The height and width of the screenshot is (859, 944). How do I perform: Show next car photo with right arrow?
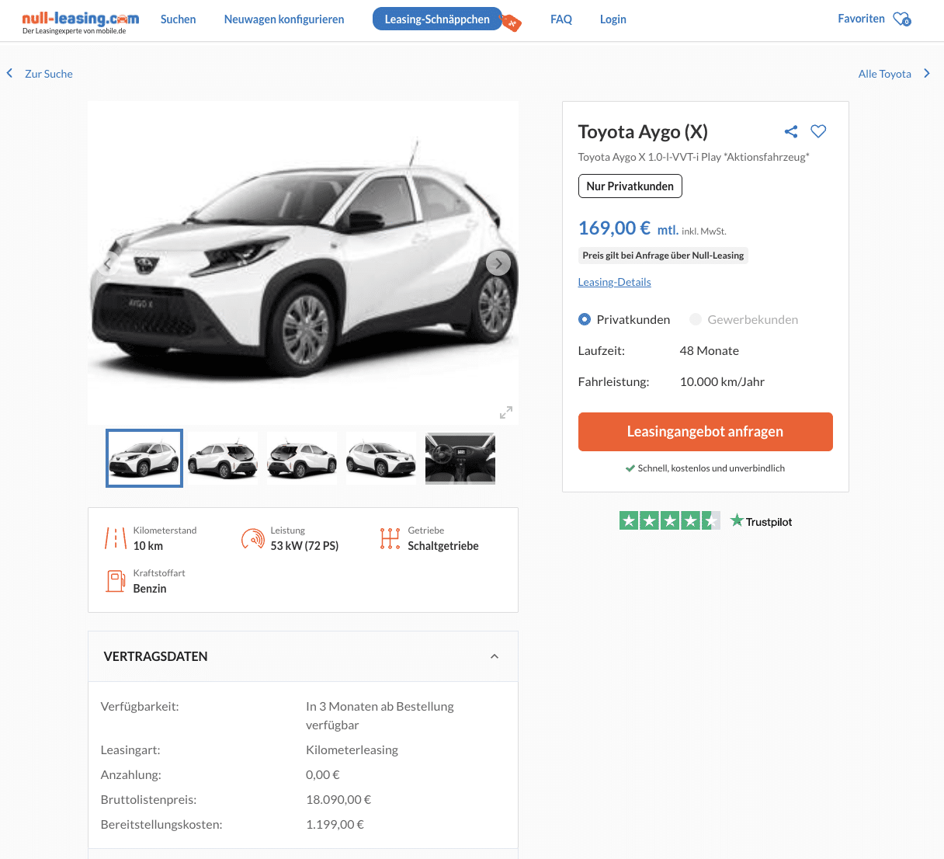498,263
